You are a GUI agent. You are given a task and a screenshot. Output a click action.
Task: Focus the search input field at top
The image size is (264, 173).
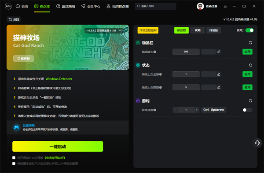click(x=155, y=6)
